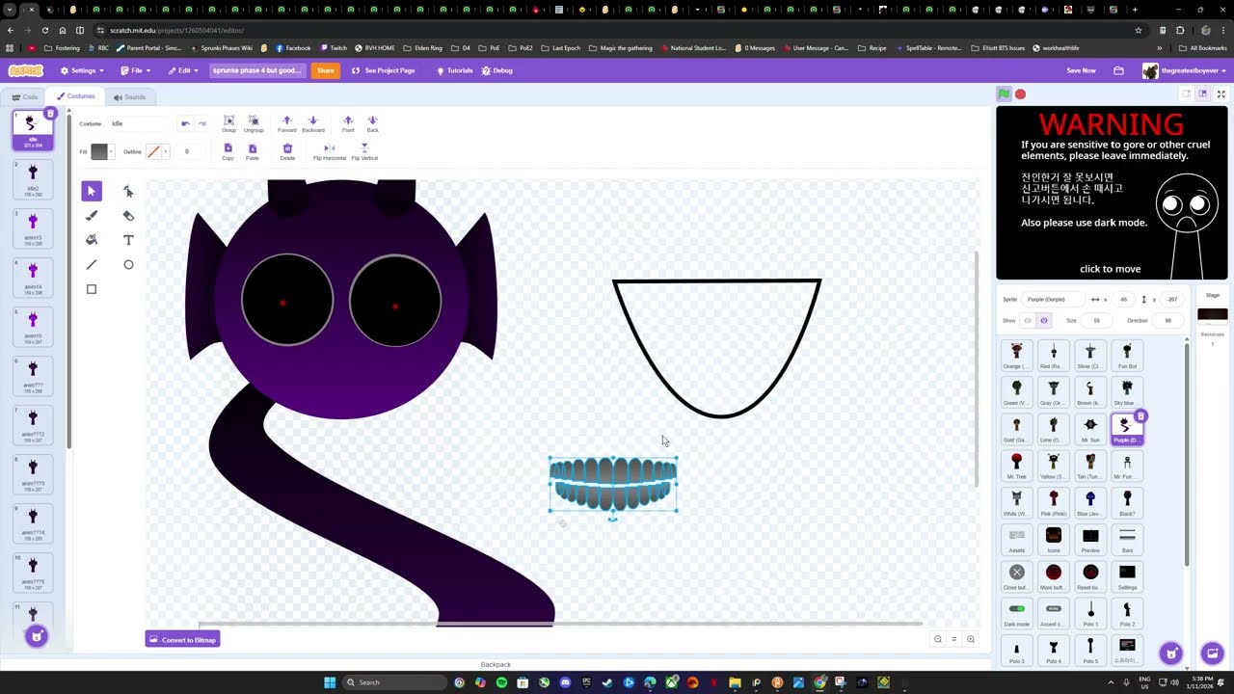The height and width of the screenshot is (694, 1234).
Task: Pick the Brush tool
Action: (92, 216)
